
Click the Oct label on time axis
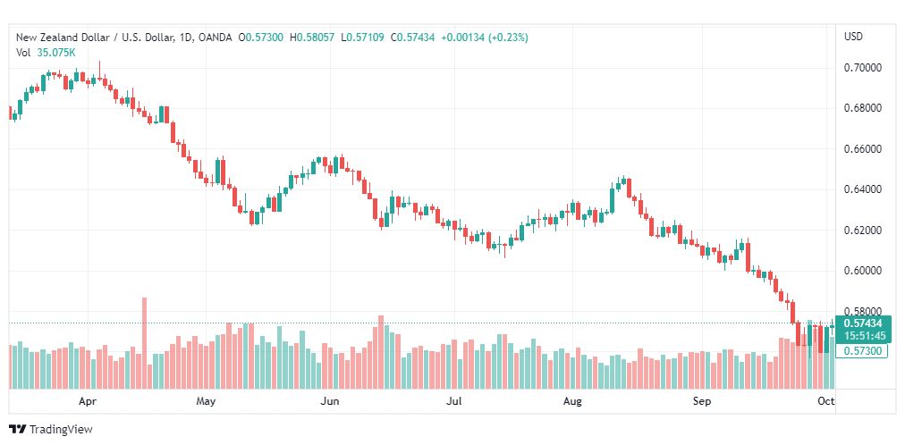click(x=826, y=402)
